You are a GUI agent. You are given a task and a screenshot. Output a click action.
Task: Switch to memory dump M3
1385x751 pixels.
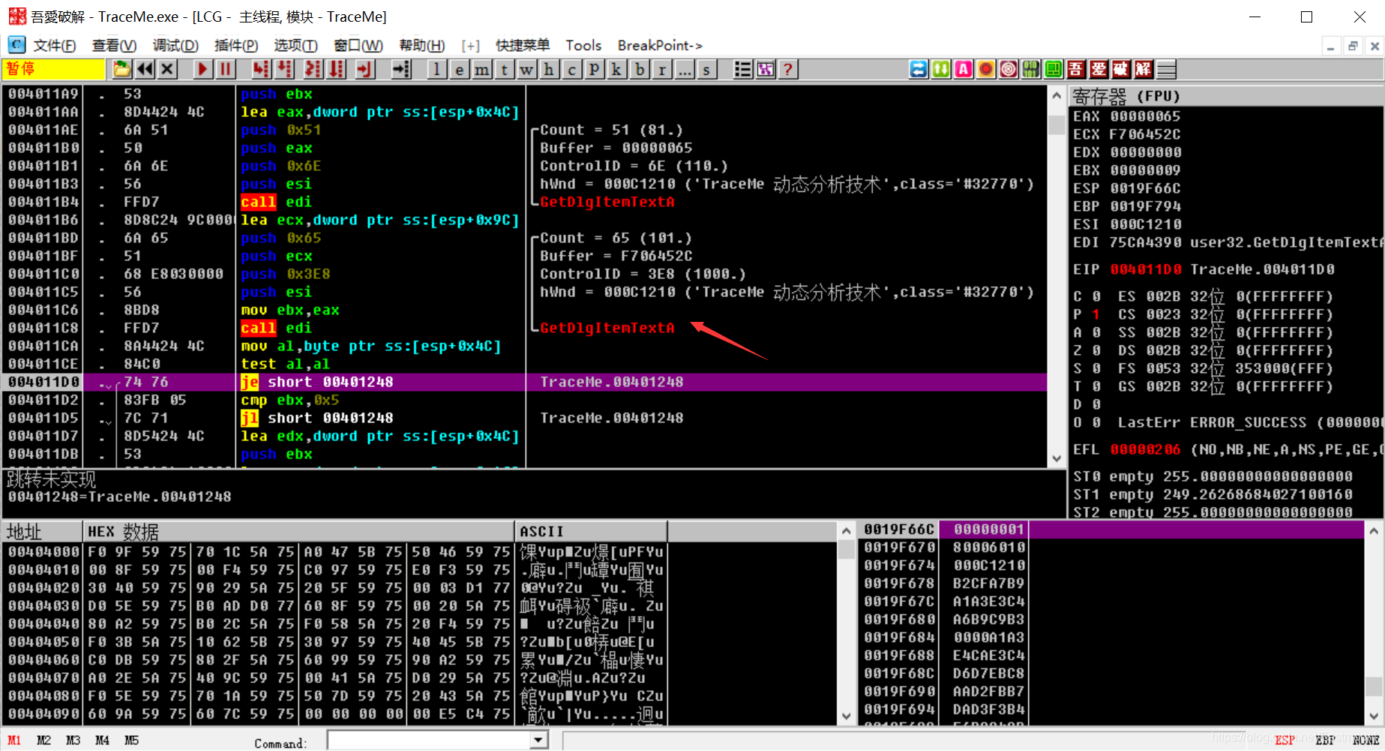(73, 740)
